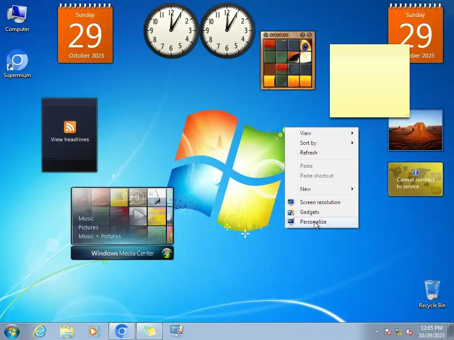Click inside the yellow sticky note

369,81
